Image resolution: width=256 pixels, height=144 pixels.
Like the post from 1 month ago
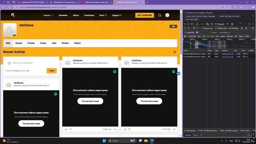125,129
